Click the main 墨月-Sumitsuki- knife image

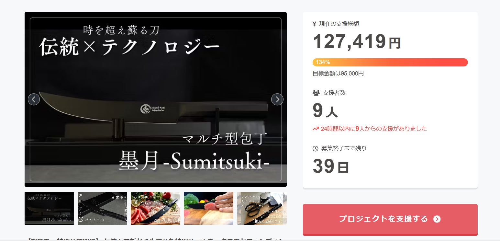(x=156, y=99)
